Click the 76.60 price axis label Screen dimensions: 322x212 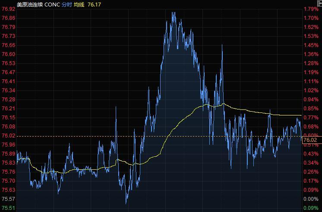click(9, 54)
